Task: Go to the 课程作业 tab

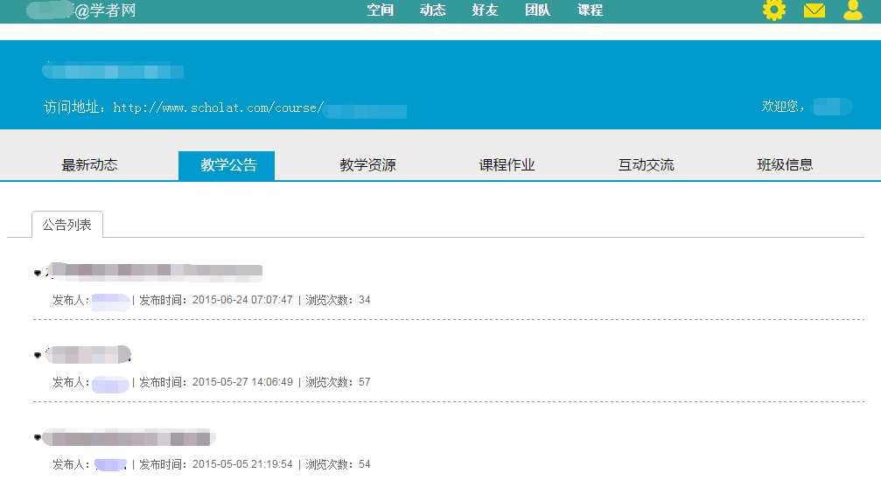Action: pos(507,165)
